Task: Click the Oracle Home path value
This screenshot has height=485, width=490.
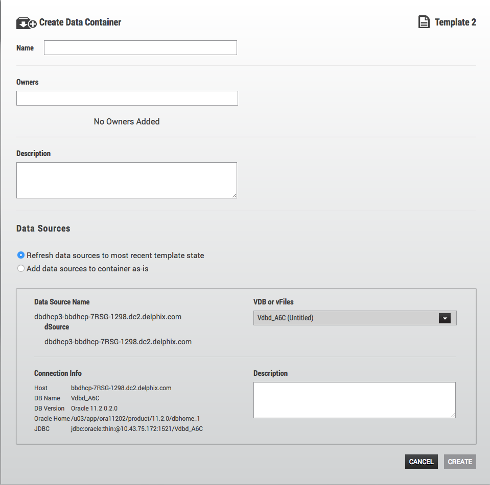Action: [x=135, y=419]
